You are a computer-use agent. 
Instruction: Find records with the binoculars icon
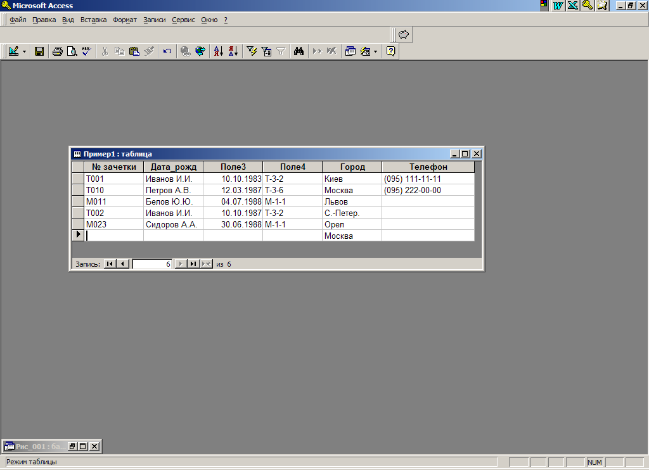click(299, 51)
